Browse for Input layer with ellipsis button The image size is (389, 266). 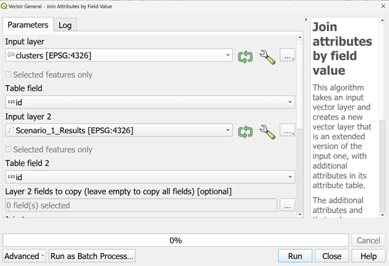[288, 55]
